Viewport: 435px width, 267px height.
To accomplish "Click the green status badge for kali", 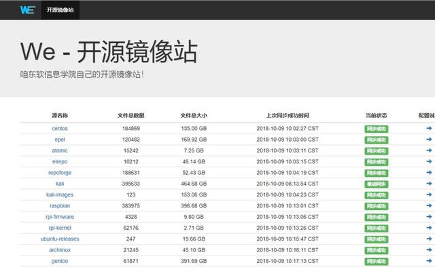I will tap(376, 184).
